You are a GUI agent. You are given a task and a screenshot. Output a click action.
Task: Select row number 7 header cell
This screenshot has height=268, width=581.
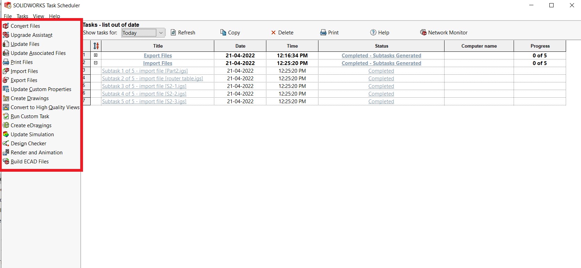(86, 101)
